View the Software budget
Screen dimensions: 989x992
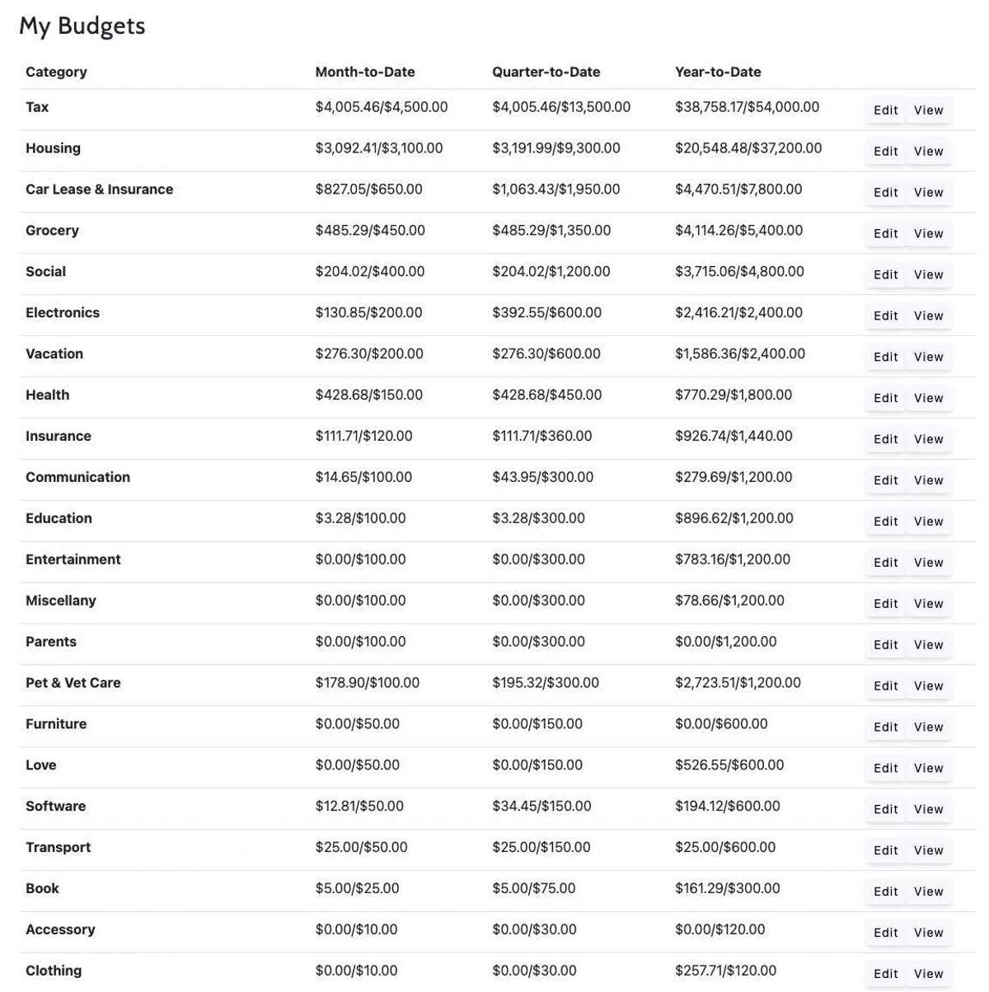929,809
